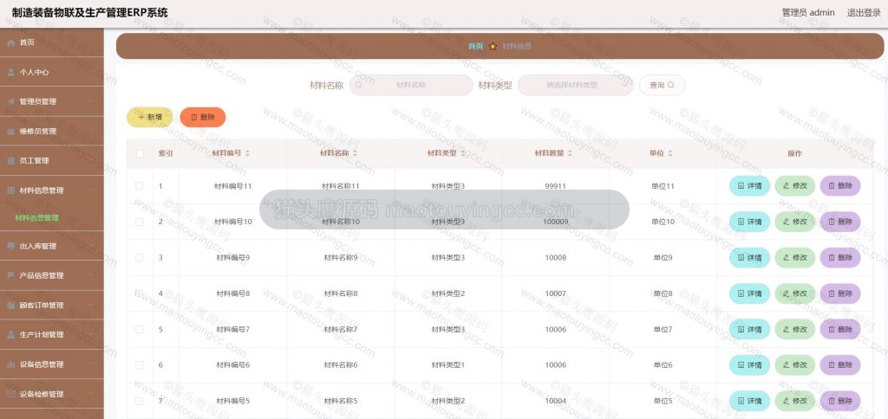The width and height of the screenshot is (888, 419).
Task: Open the 设备信息管理 sidebar menu
Action: pyautogui.click(x=51, y=364)
